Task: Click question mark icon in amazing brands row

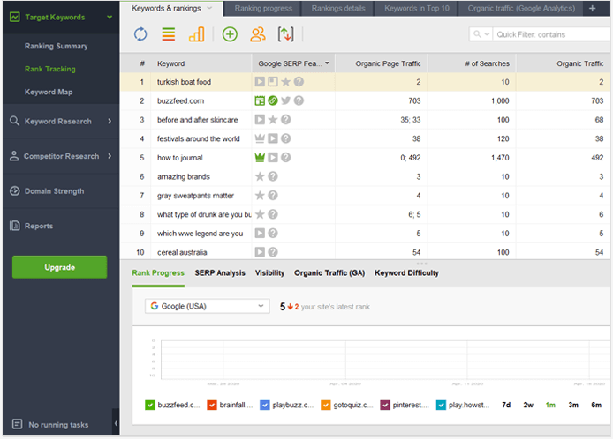Action: (273, 176)
